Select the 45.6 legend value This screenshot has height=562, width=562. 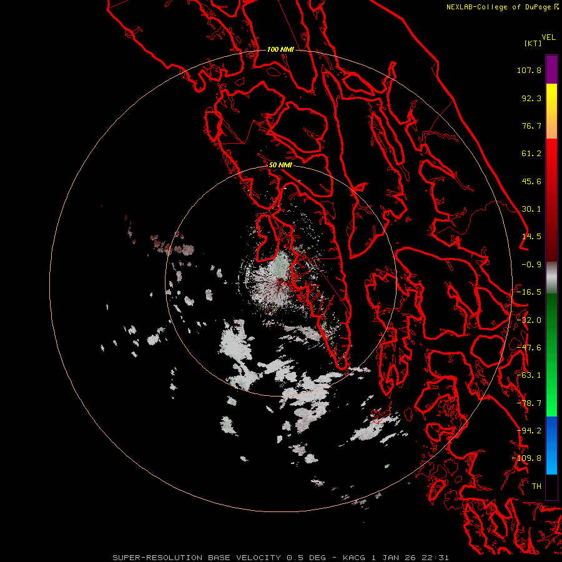pyautogui.click(x=531, y=181)
